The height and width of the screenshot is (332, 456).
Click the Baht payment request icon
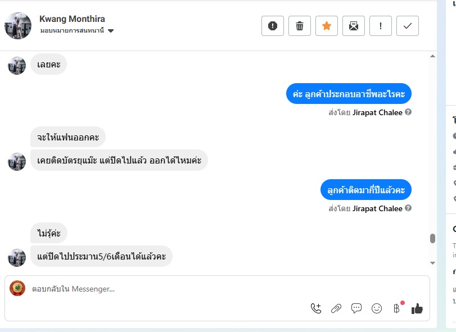click(396, 308)
